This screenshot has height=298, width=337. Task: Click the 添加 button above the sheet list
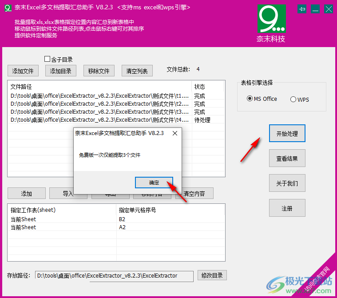click(x=27, y=193)
